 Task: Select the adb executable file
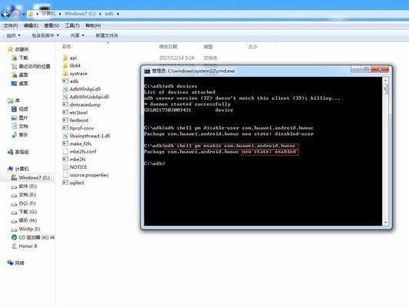[x=71, y=81]
